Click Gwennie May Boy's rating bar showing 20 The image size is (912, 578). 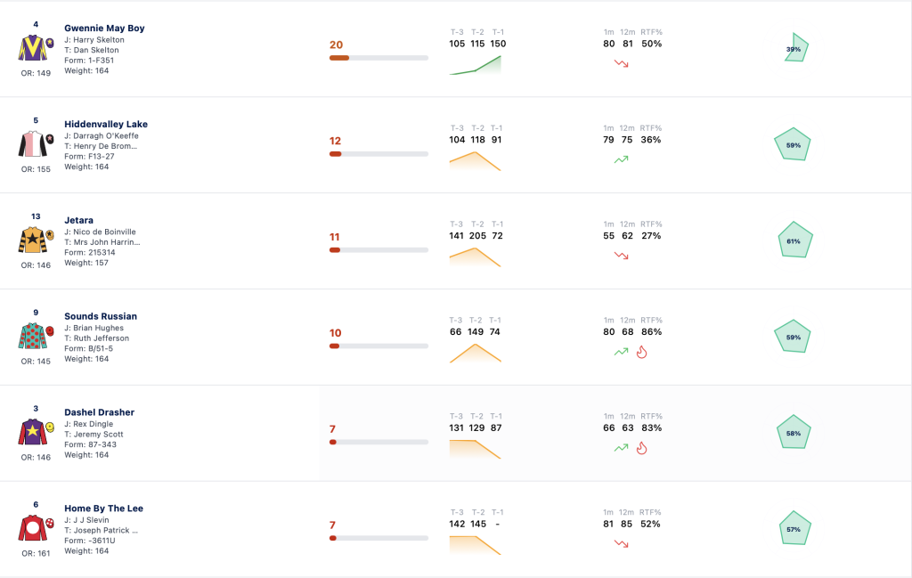379,58
